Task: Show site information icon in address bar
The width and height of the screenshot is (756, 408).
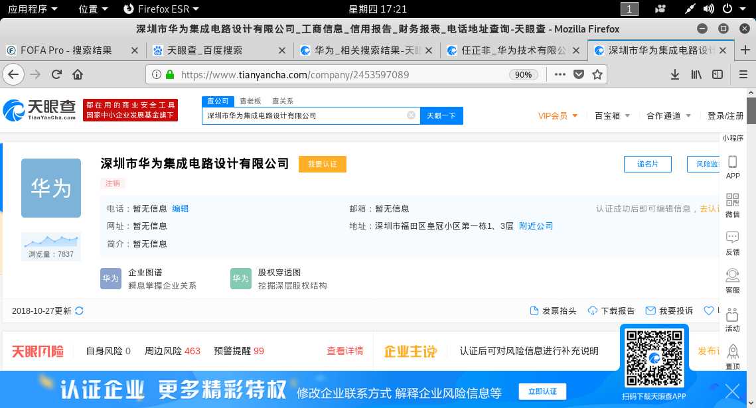Action: click(x=156, y=74)
